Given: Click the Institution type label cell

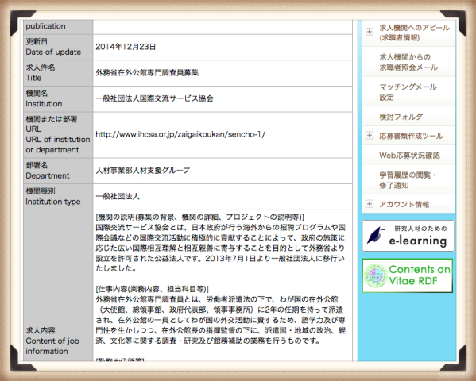Looking at the screenshot, I should 58,197.
